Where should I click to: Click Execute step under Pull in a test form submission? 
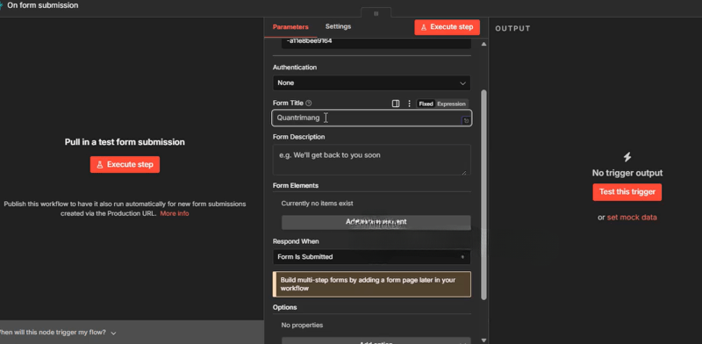(x=125, y=164)
